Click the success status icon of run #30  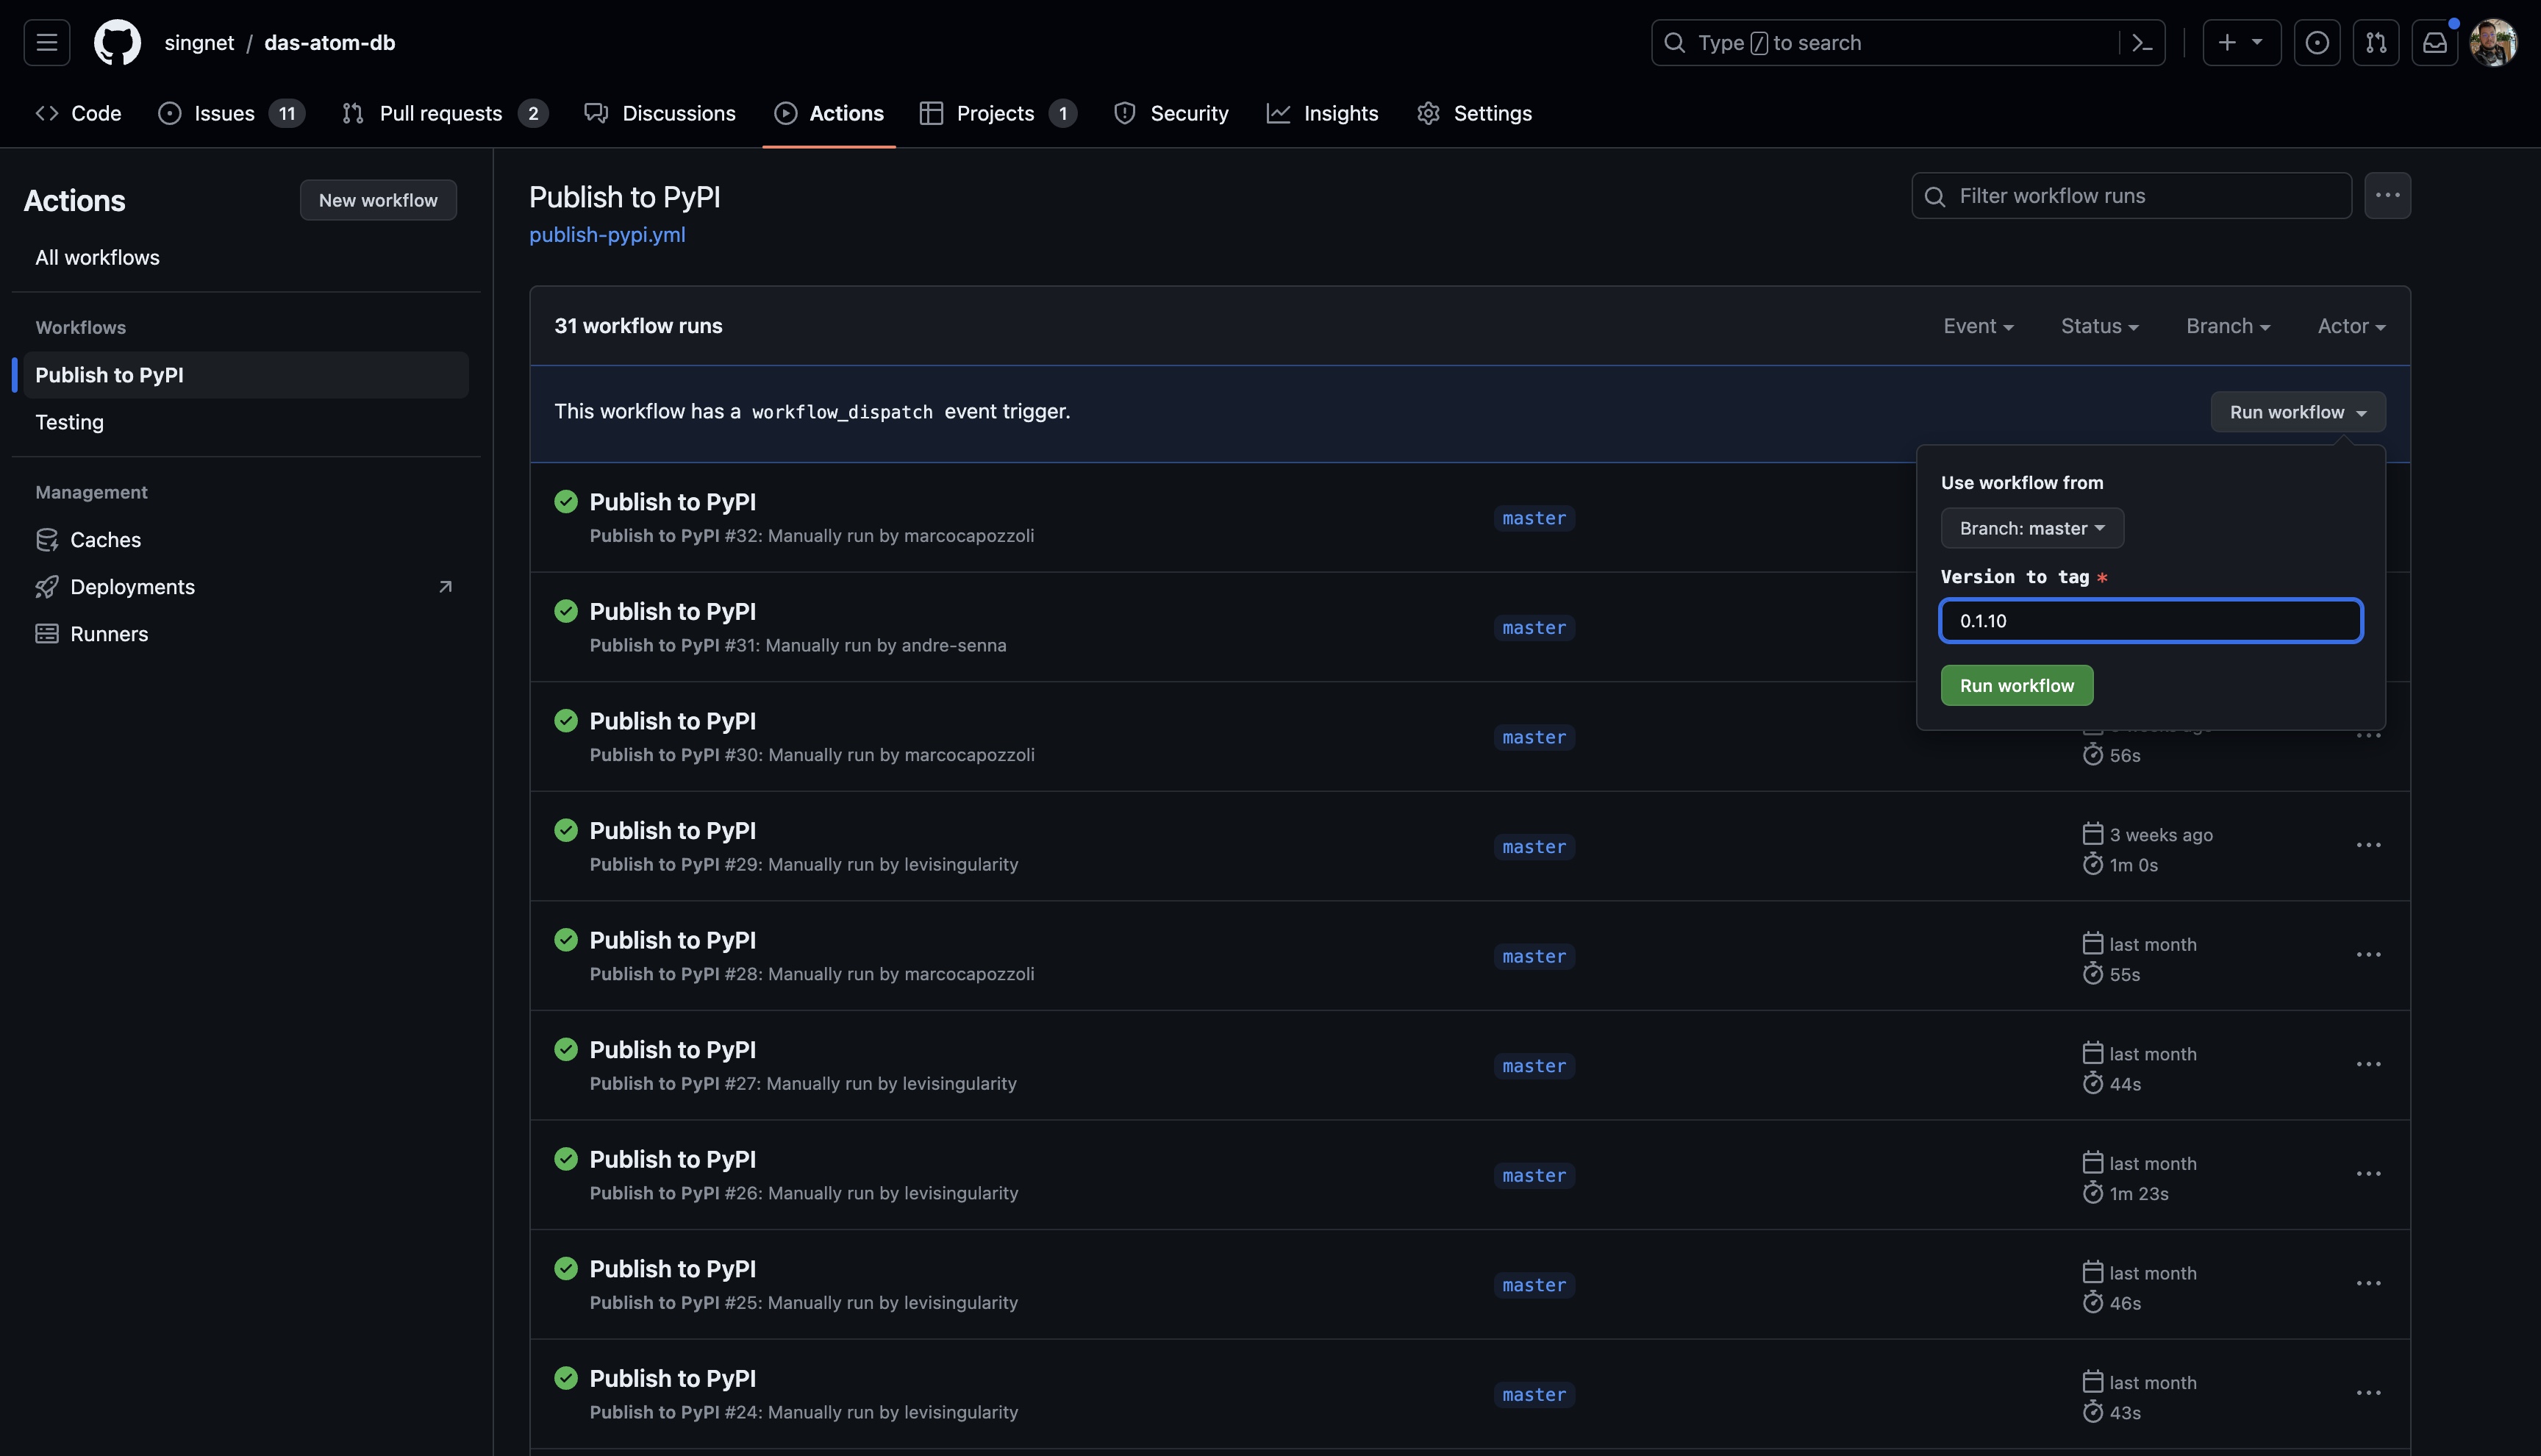566,721
